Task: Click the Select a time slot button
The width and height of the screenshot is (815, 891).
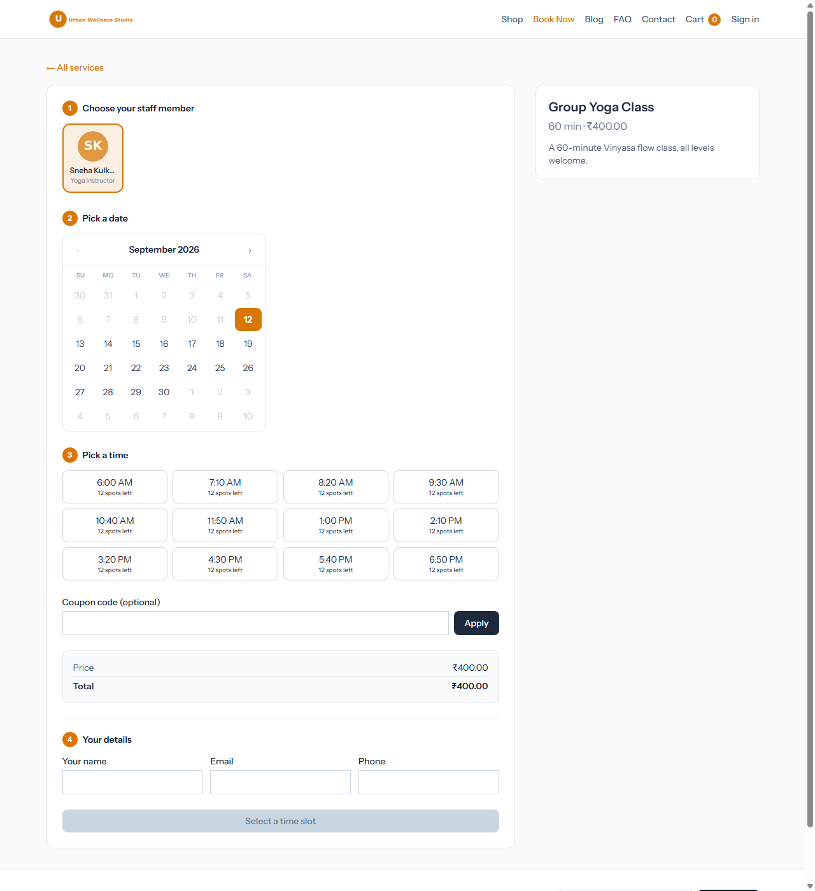Action: pyautogui.click(x=281, y=821)
